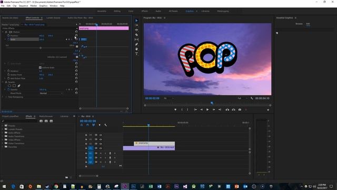Screen dimensions: 337x190
Task: Create new custom bin in Effects panel
Action: pos(67,177)
